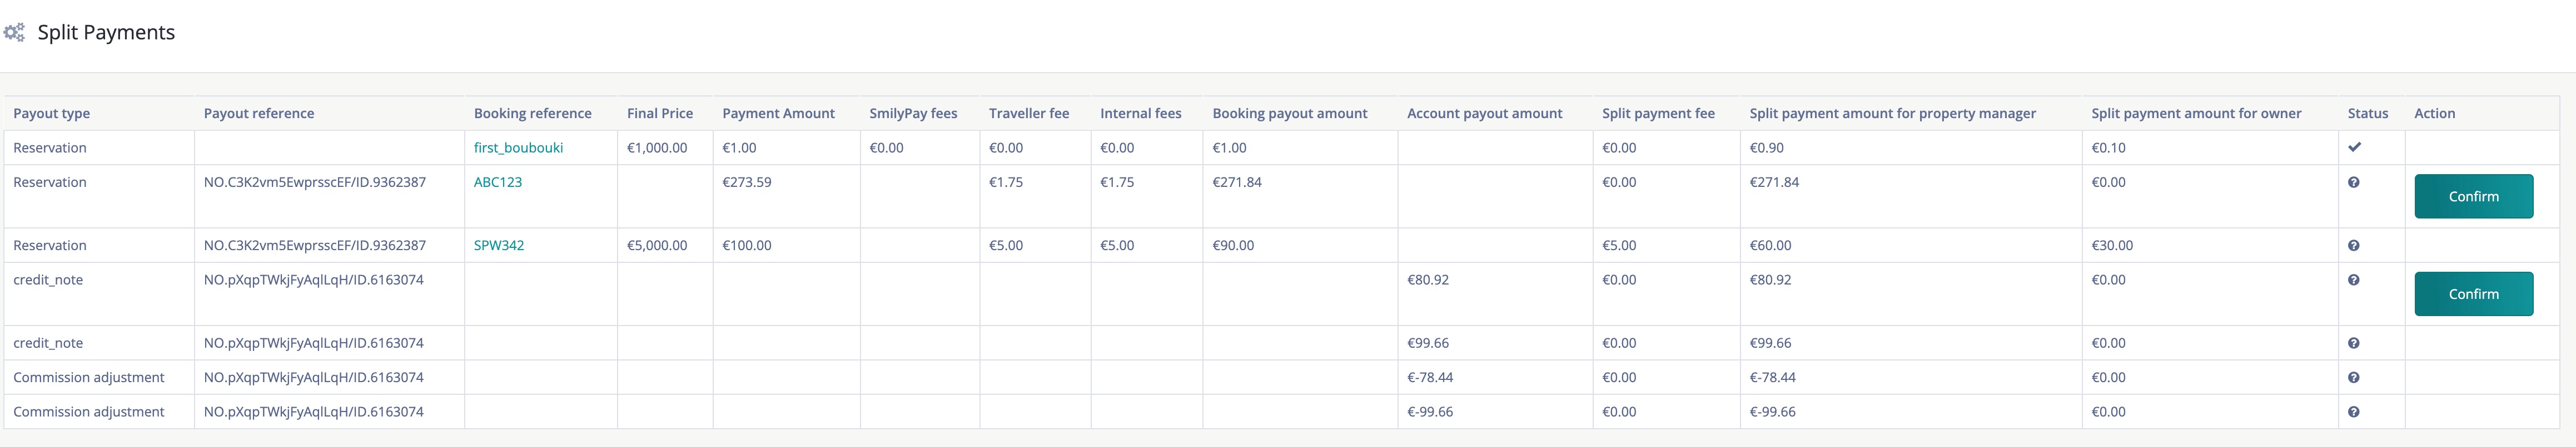Viewport: 2576px width, 447px height.
Task: Click the Account payout amount header
Action: pyautogui.click(x=1484, y=114)
